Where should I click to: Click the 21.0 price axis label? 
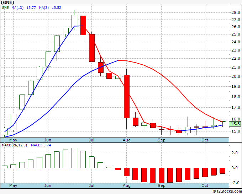click(236, 68)
